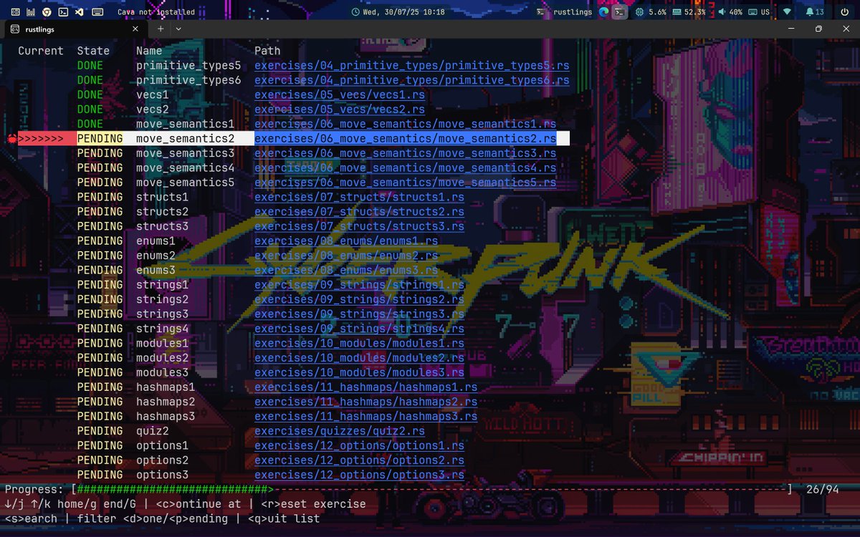Click the CPU usage 5.6% indicator
Screen dimensions: 860x537
(x=651, y=12)
